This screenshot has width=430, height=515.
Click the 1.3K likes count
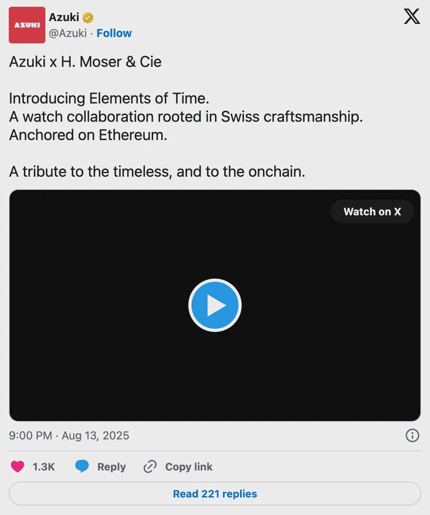(x=43, y=466)
